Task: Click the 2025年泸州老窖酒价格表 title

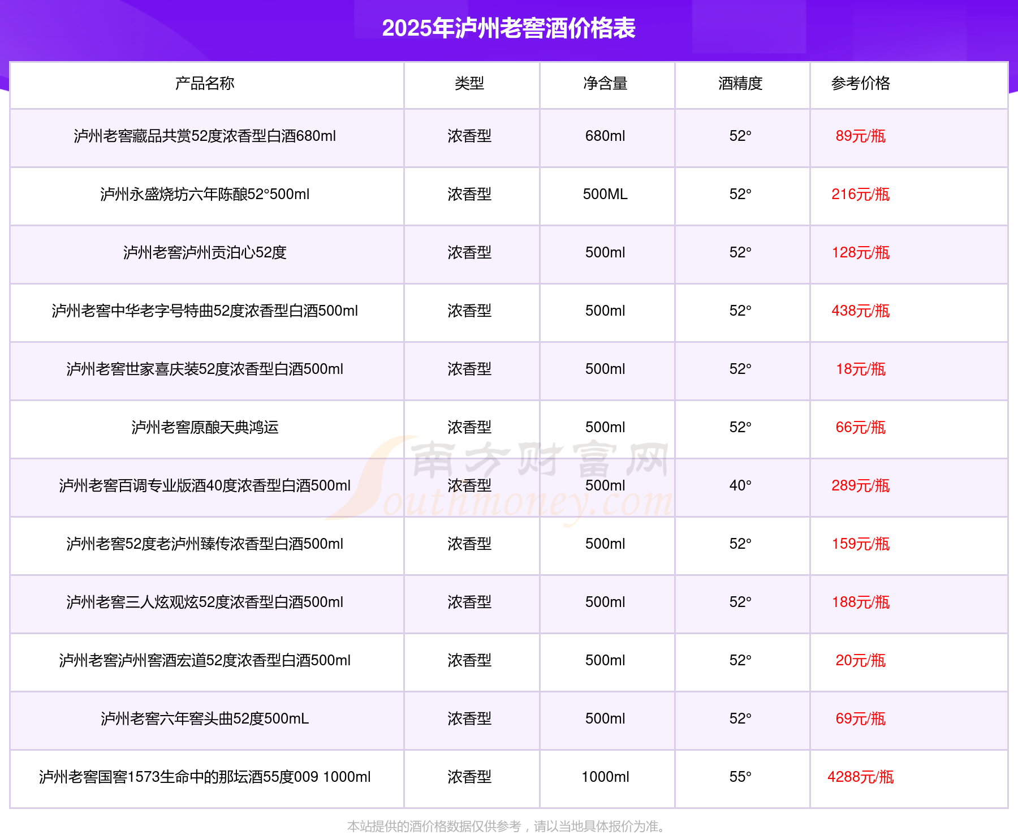Action: (508, 28)
